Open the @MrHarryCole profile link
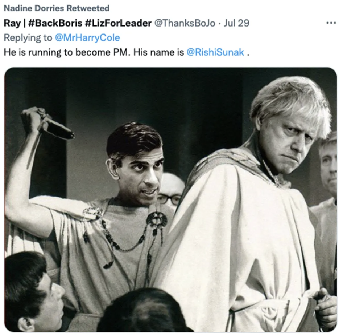Viewport: 343px width, 335px height. point(87,37)
